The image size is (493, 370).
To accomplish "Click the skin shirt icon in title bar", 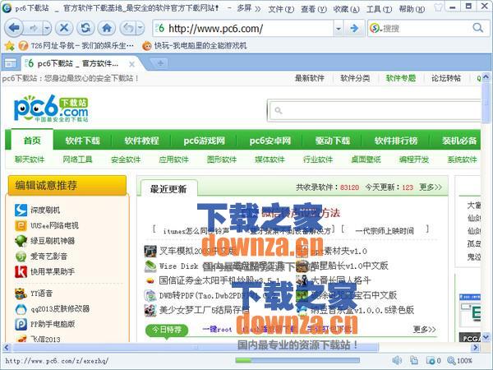I will pyautogui.click(x=438, y=7).
